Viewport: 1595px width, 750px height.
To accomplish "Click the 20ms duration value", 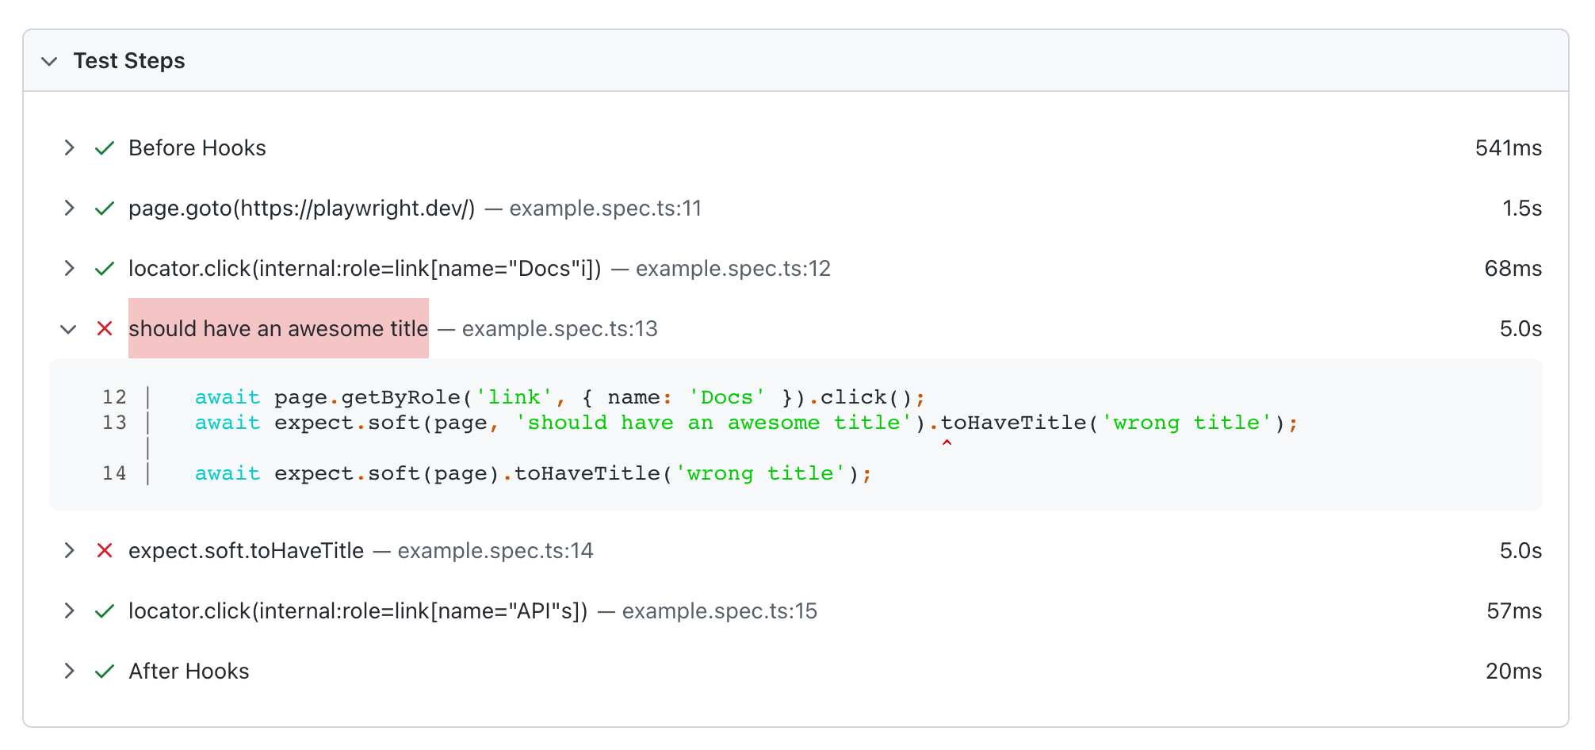I will [1514, 672].
